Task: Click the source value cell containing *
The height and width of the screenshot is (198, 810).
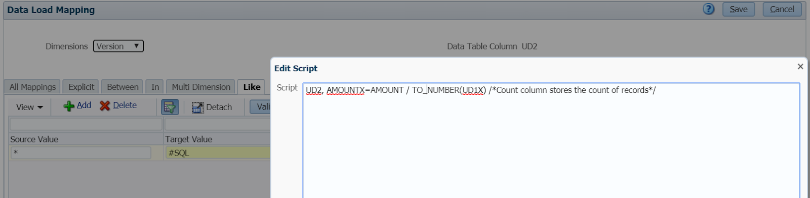Action: click(81, 153)
